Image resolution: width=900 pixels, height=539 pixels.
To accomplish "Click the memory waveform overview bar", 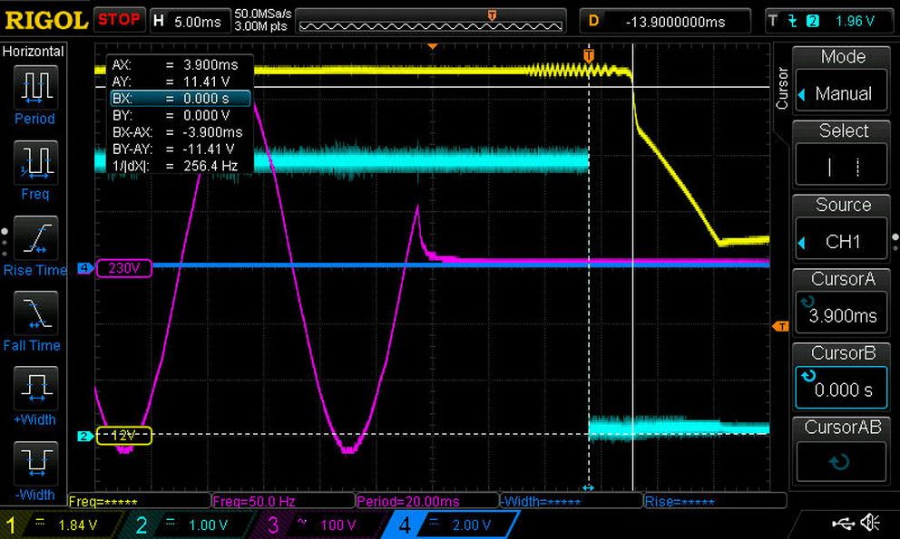I will [430, 21].
